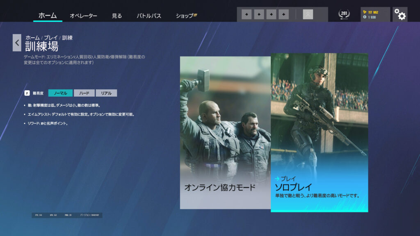Click the 難易度 label
Viewport: 420px width, 236px height.
[x=38, y=93]
